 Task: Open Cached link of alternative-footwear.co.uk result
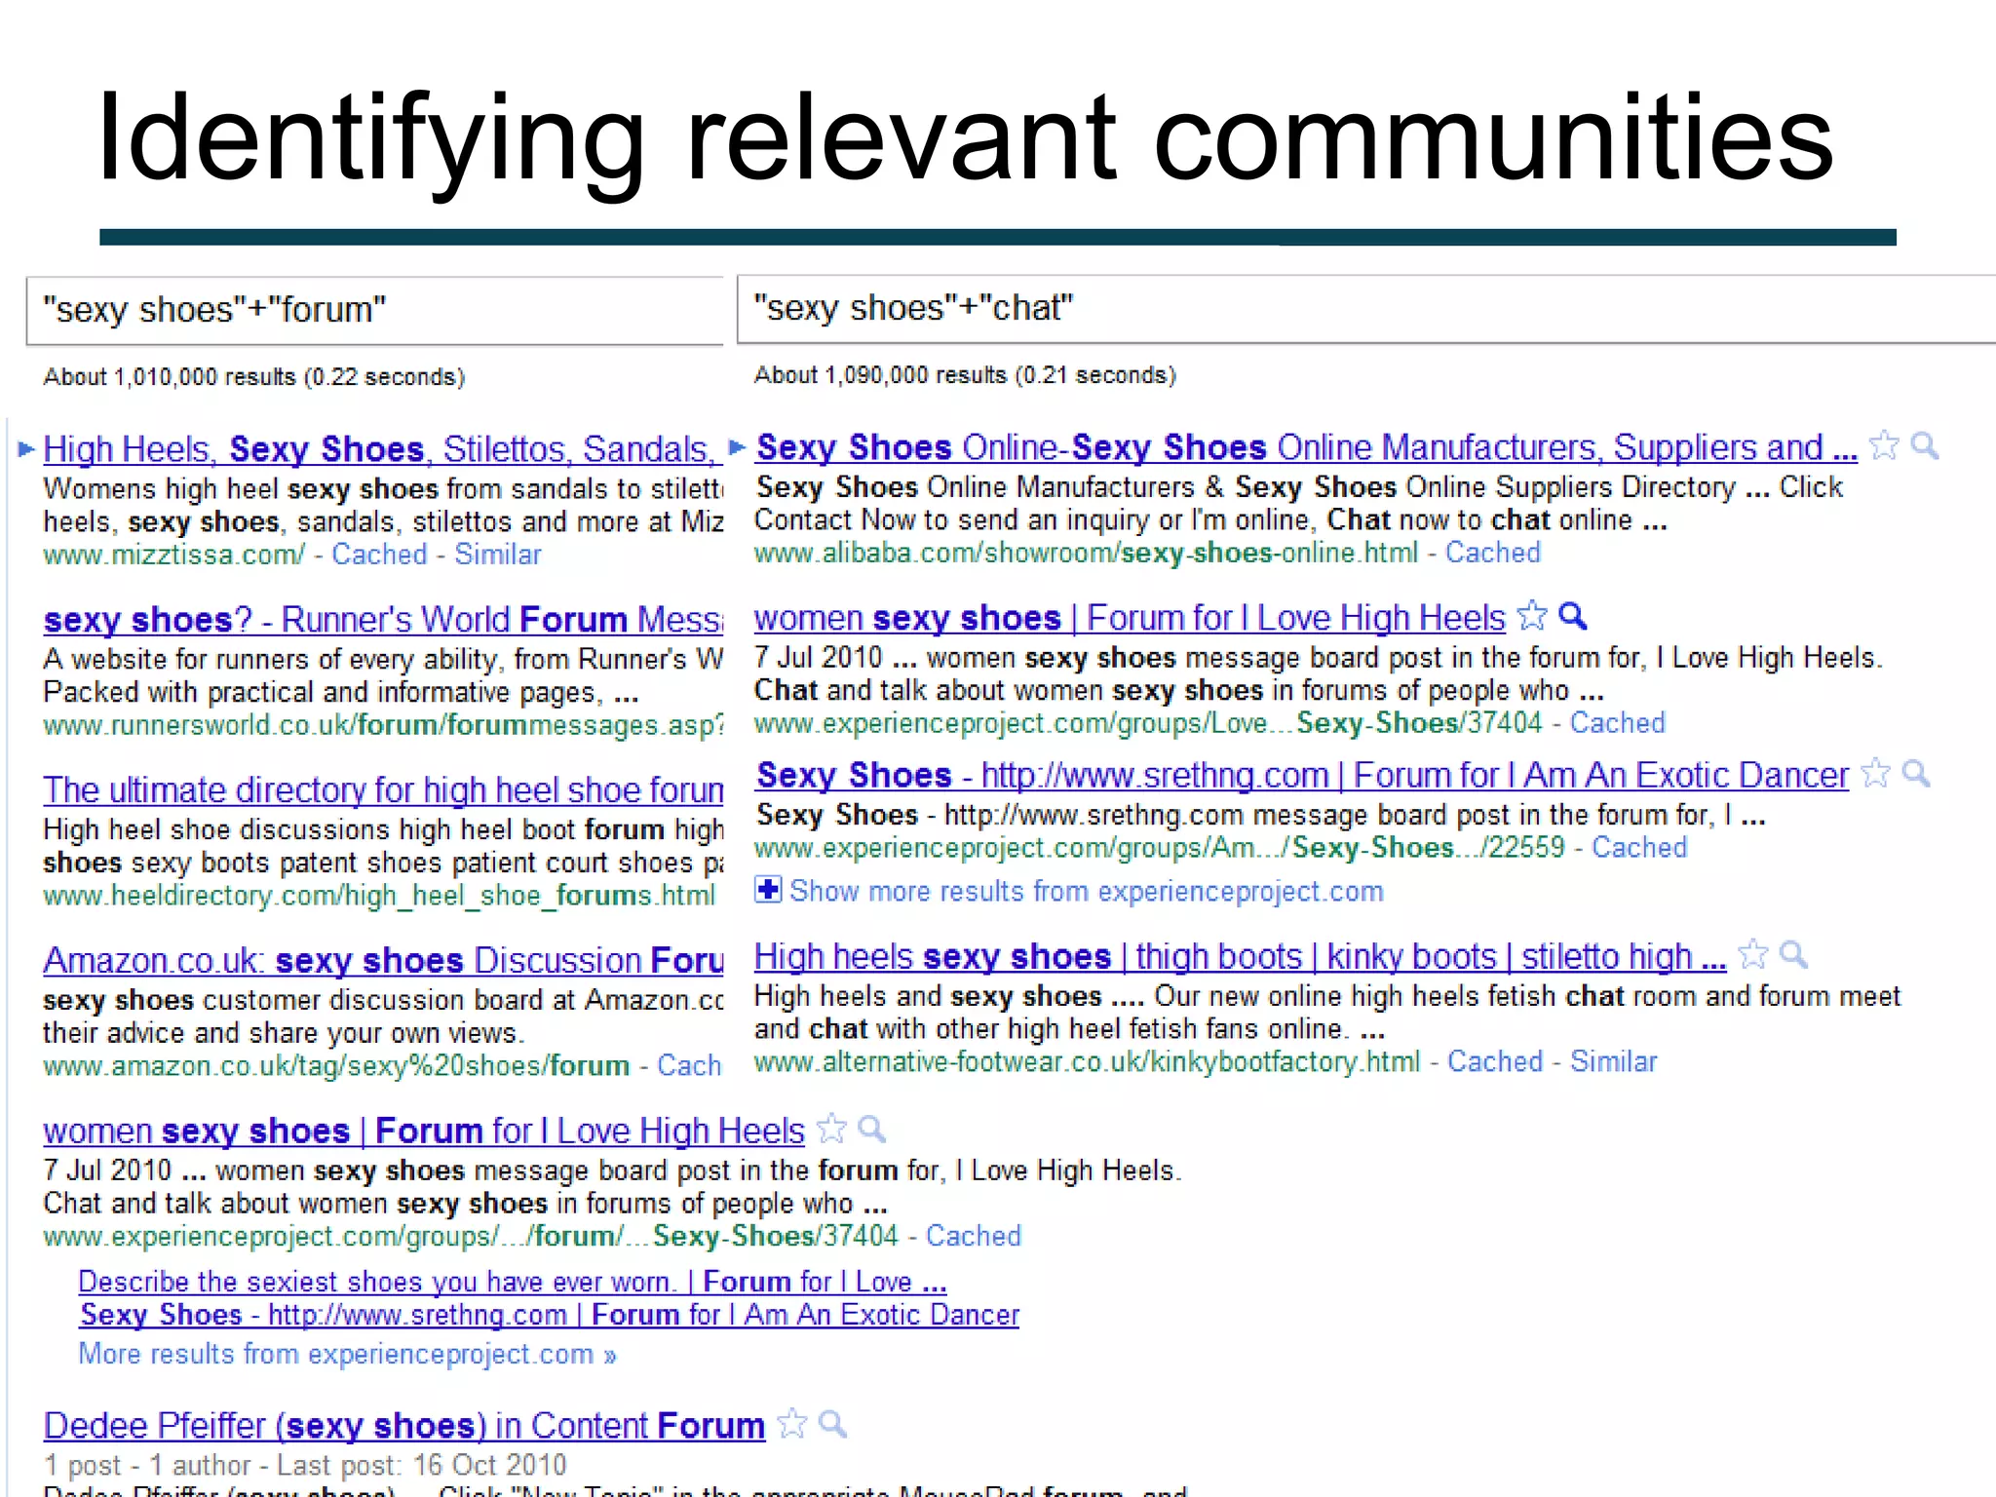(1495, 1061)
